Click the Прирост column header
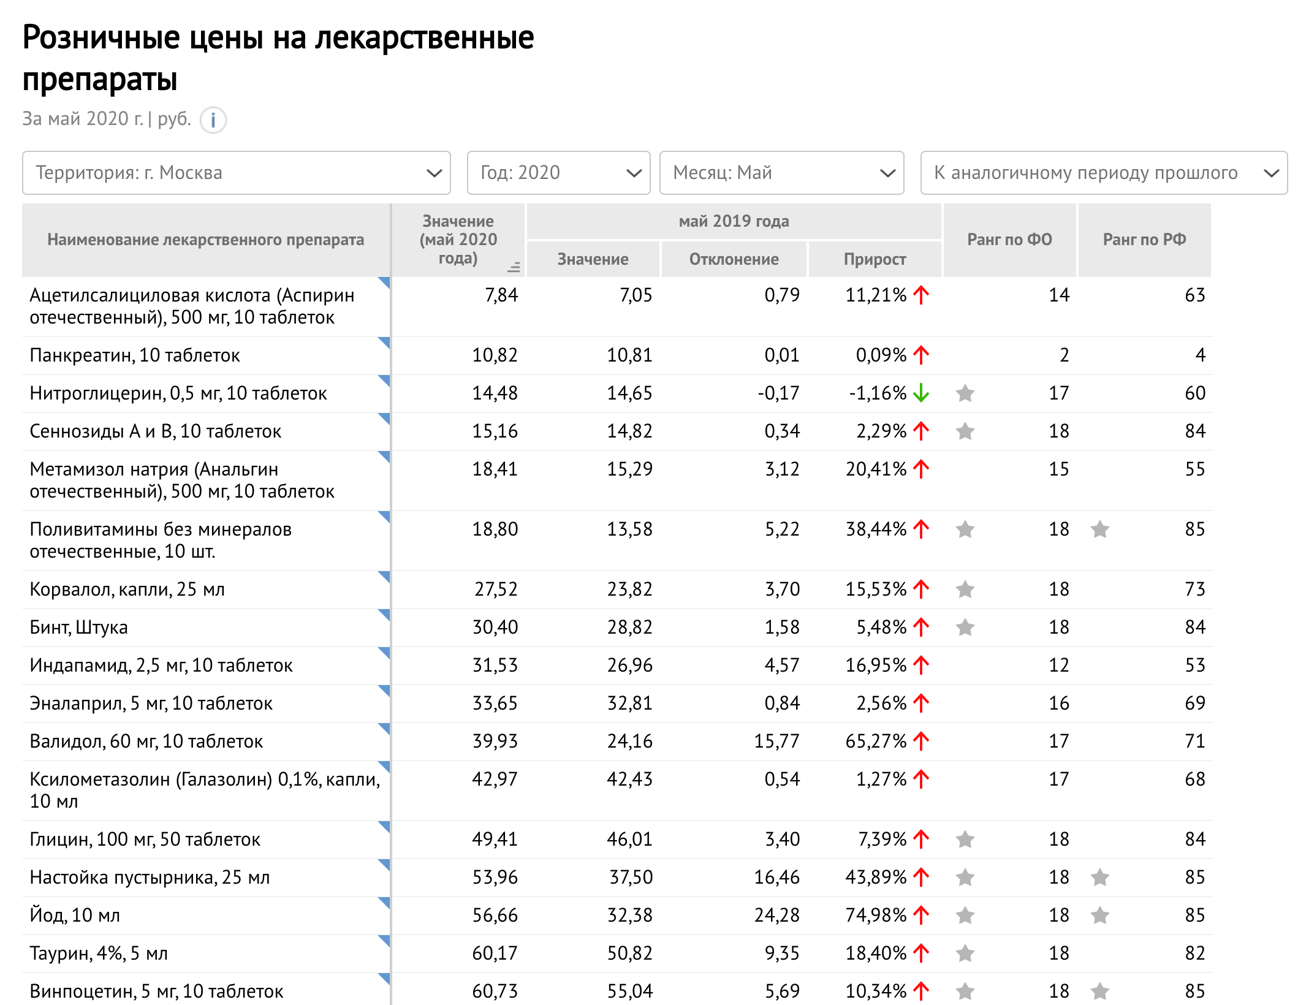This screenshot has height=1005, width=1298. tap(875, 259)
